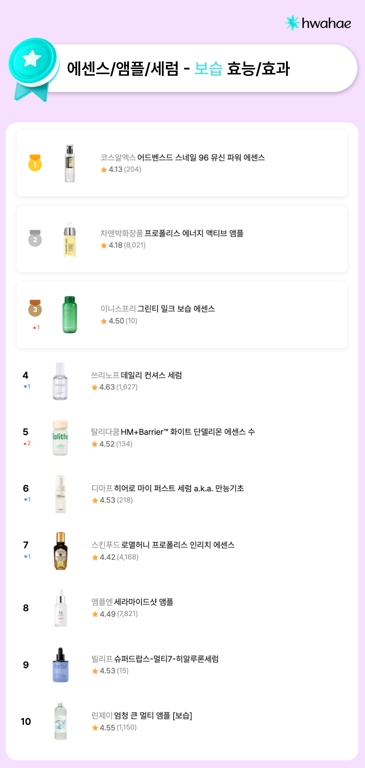Select 앰플엔 세라마이드샷 앰플 entry

(x=143, y=602)
